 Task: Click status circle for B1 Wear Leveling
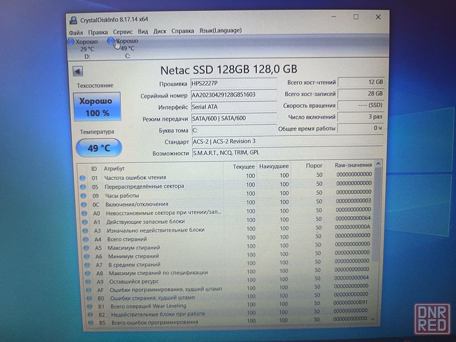point(90,306)
